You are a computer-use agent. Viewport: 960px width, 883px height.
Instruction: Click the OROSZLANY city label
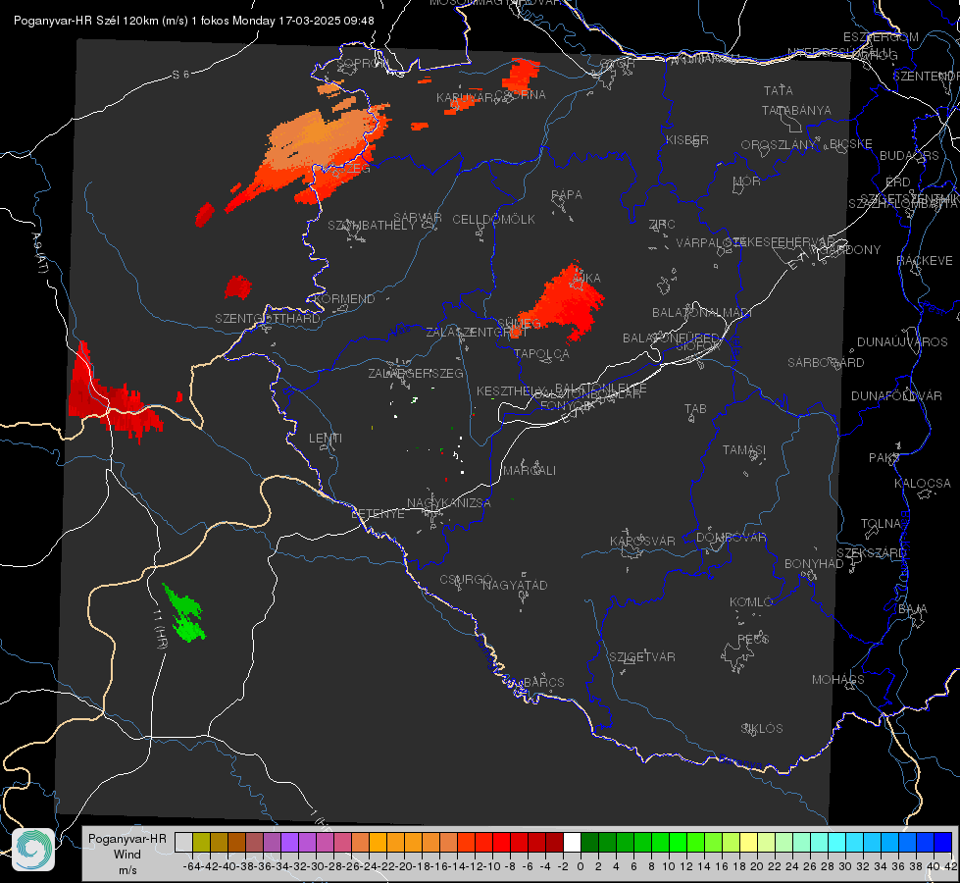click(779, 145)
